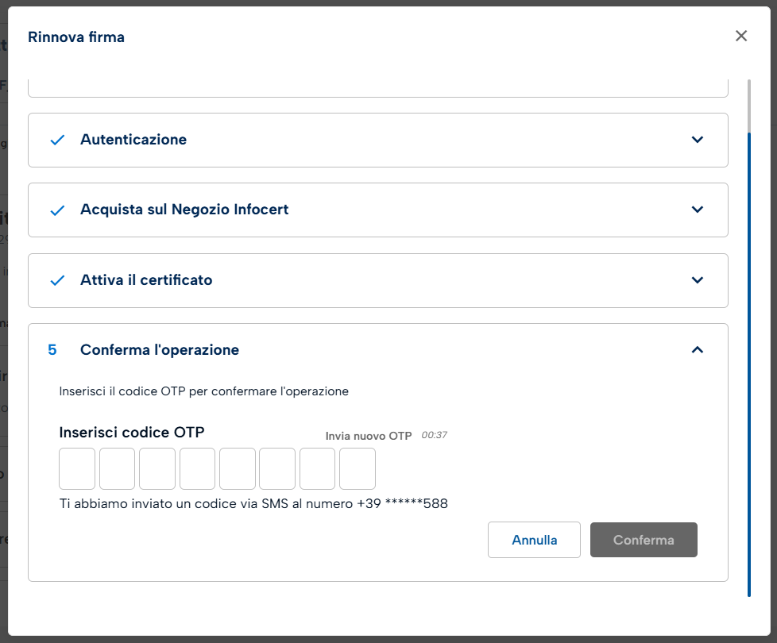Expand Acquista sul Negozio Infocert chevron
Viewport: 777px width, 643px height.
pos(697,210)
